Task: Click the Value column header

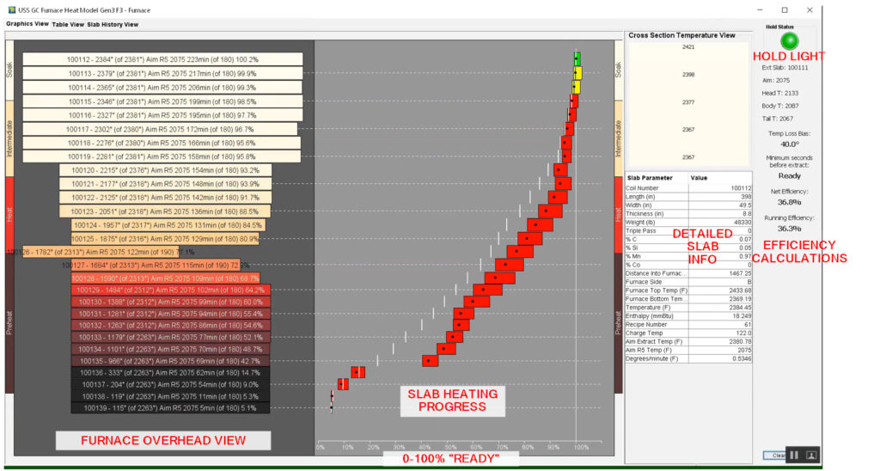Action: (721, 178)
